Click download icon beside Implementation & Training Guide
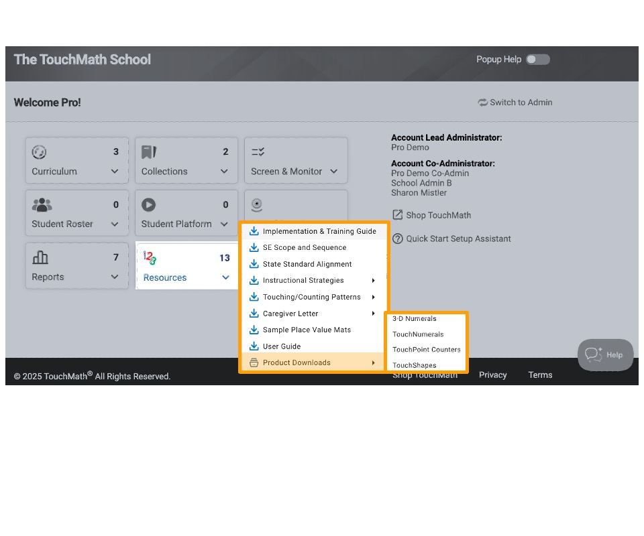The image size is (644, 536). 254,231
